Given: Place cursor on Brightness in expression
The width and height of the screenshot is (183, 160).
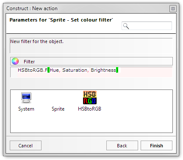Looking at the screenshot, I should point(103,70).
